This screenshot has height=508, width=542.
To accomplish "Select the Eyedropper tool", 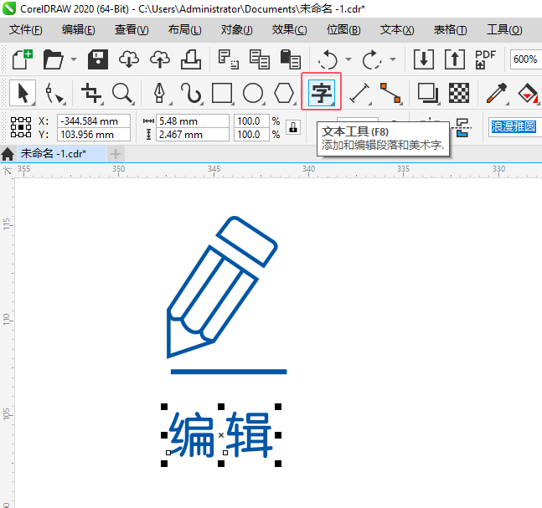I will 497,93.
